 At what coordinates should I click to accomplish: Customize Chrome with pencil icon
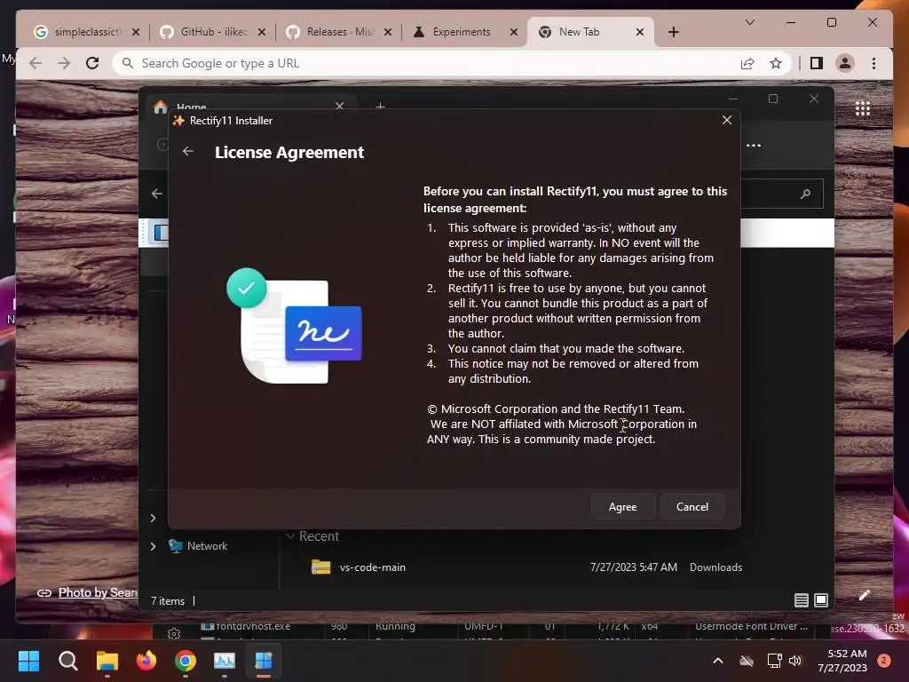point(865,595)
